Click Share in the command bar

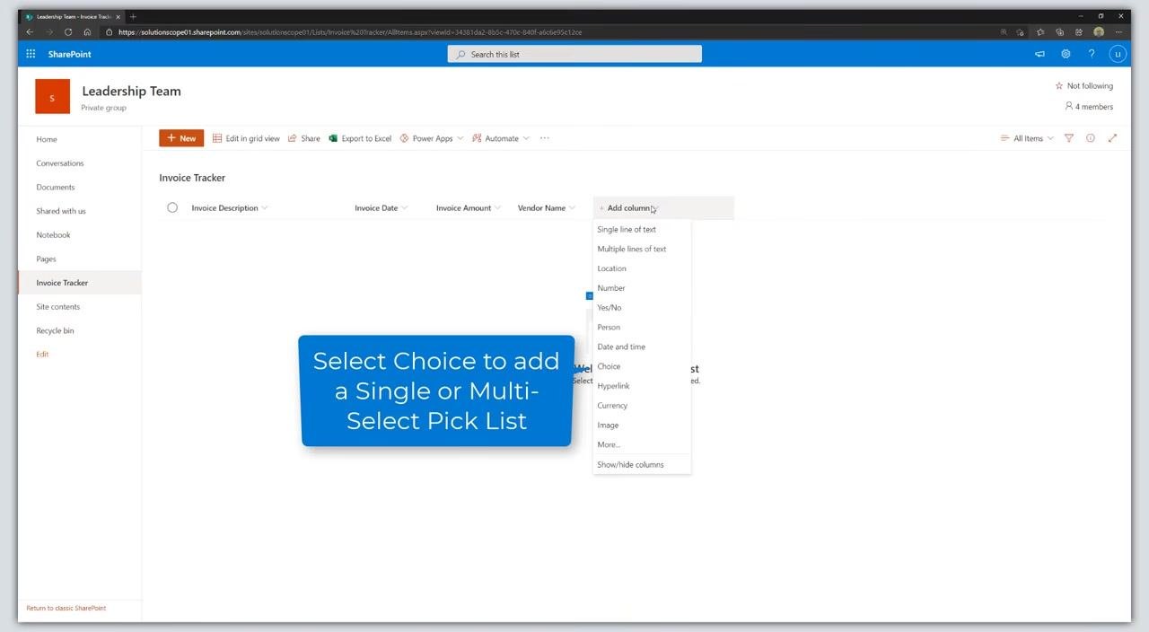click(x=303, y=138)
